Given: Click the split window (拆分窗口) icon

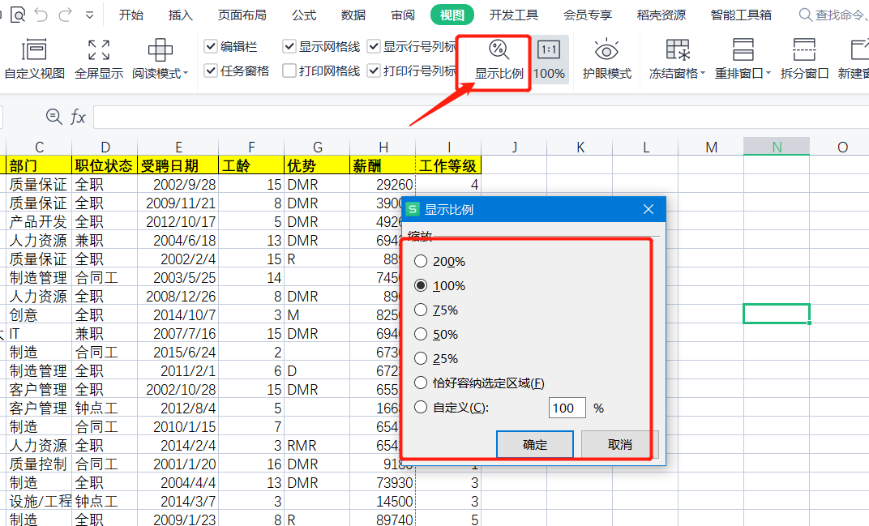Looking at the screenshot, I should tap(804, 50).
